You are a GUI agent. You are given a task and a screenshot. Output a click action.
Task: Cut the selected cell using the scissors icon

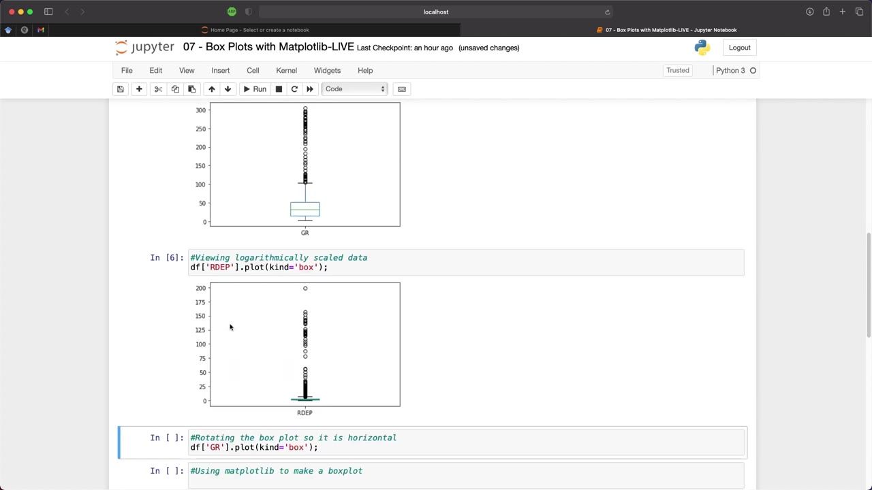coord(158,89)
